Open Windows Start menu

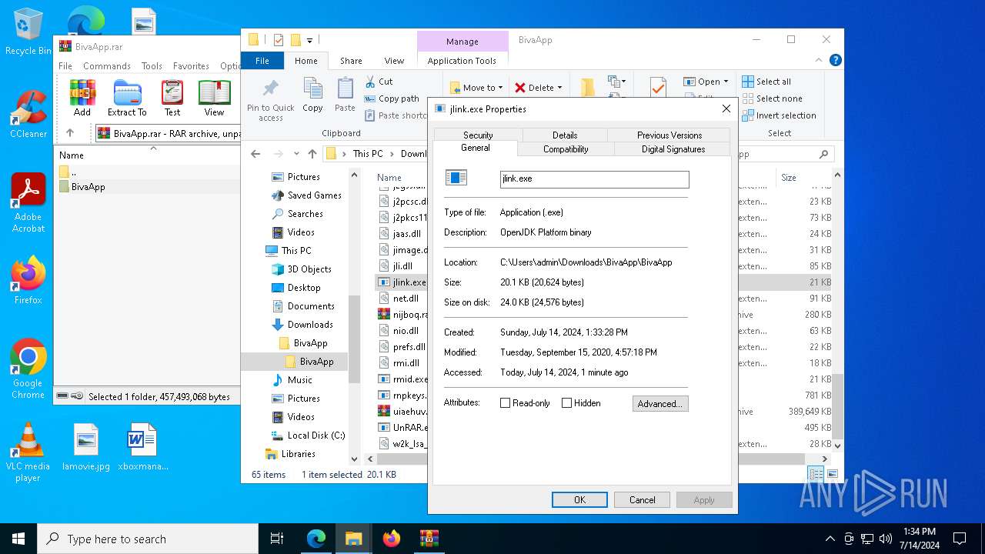pos(18,539)
